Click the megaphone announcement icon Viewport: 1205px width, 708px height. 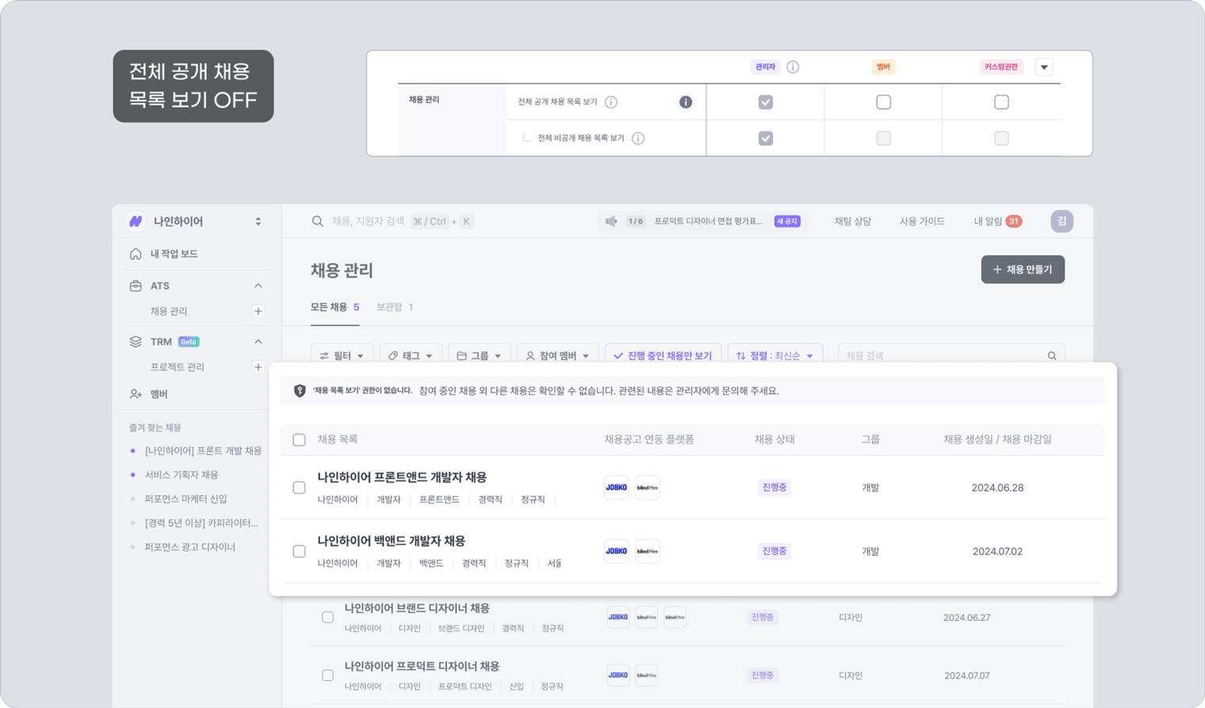611,221
